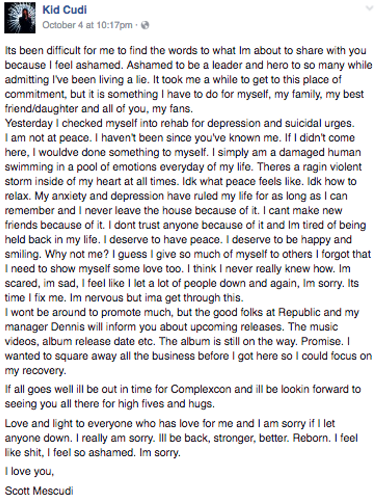This screenshot has width=380, height=504.
Task: Click the line "Yesterday I checked myself into rehab"
Action: click(x=179, y=123)
